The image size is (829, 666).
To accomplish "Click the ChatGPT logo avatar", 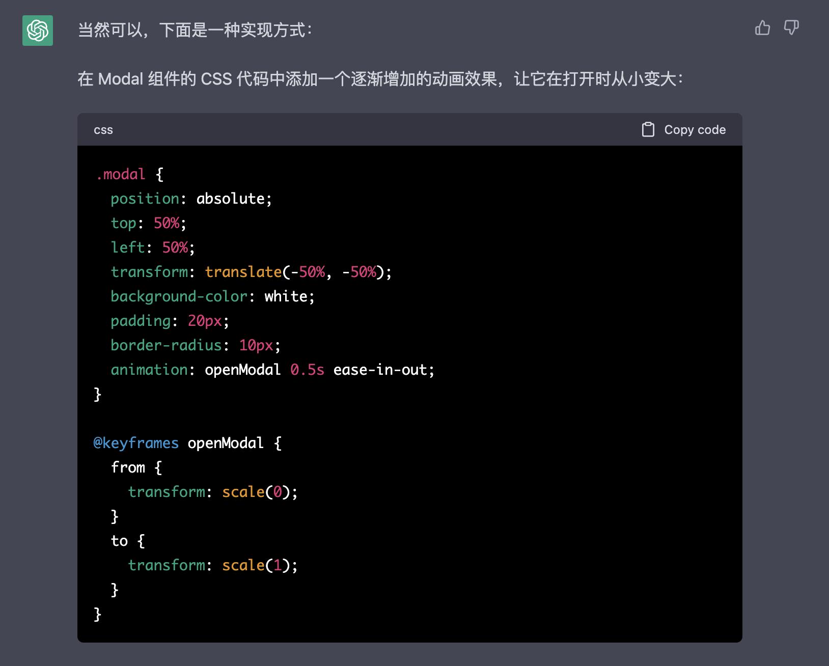I will point(38,32).
